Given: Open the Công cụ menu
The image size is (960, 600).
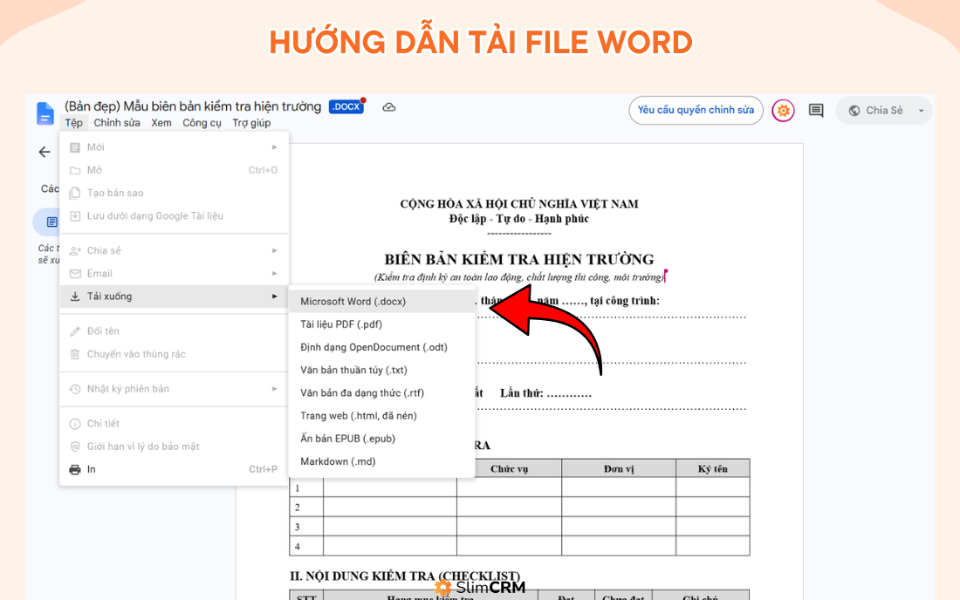Looking at the screenshot, I should click(202, 123).
